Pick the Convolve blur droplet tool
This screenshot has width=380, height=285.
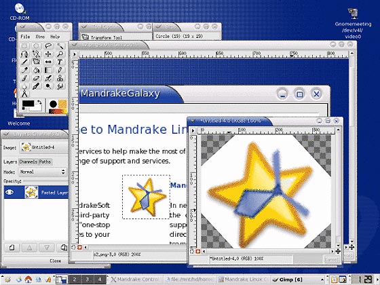pos(24,86)
